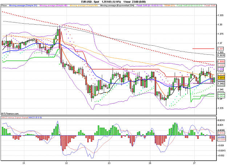The image size is (227, 165).
Task: Click the MACD 0.0015 axis label
Action: pyautogui.click(x=221, y=120)
